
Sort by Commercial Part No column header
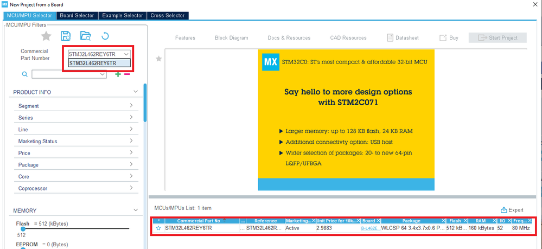199,221
